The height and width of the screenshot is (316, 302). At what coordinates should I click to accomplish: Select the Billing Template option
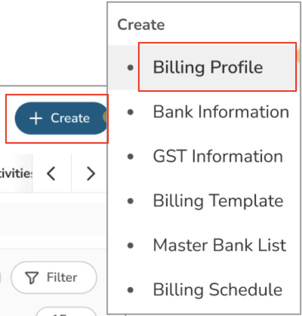pos(218,201)
